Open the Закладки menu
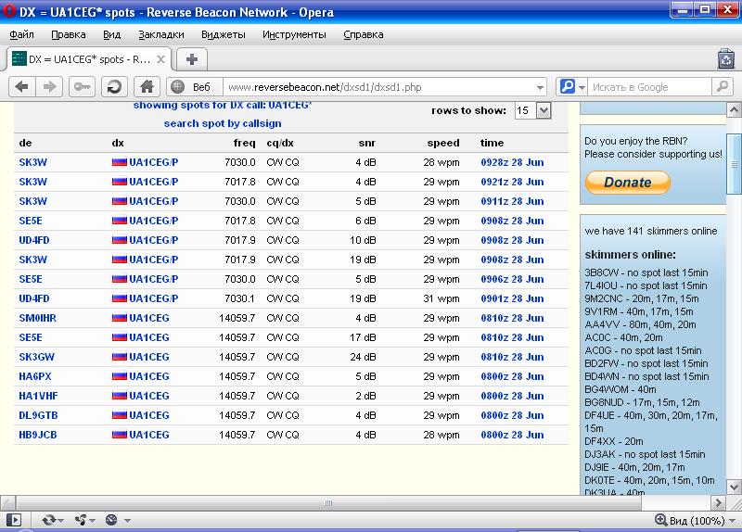 (x=160, y=34)
